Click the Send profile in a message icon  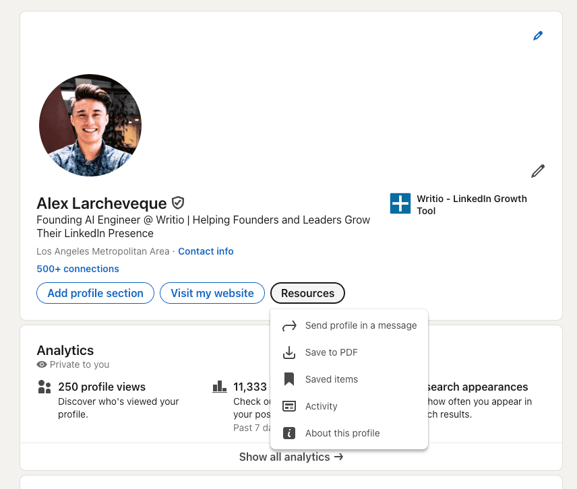coord(290,325)
